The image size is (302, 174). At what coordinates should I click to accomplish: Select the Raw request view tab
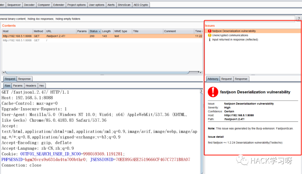pyautogui.click(x=8, y=85)
